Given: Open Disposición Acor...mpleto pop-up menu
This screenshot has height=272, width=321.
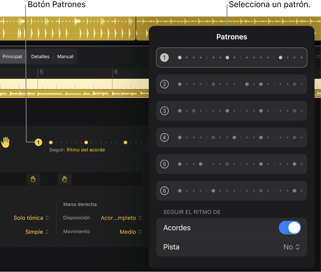Looking at the screenshot, I should pos(121,218).
